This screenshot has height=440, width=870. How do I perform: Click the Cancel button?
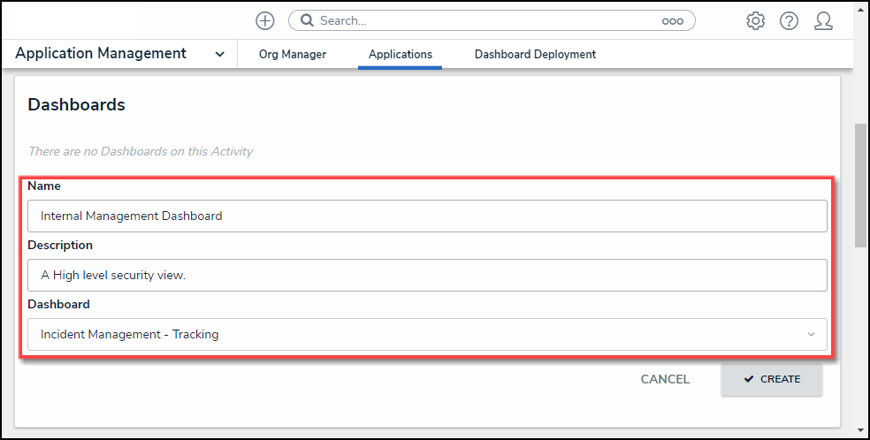tap(665, 379)
